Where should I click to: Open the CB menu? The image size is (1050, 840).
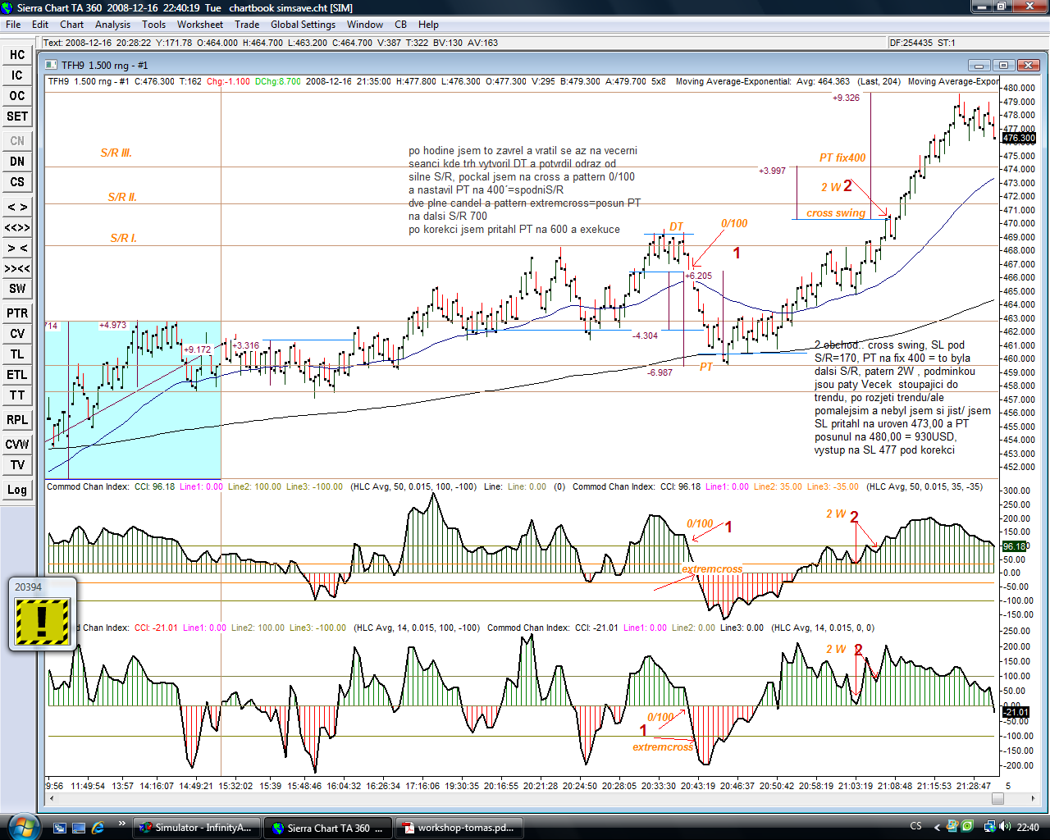[400, 25]
